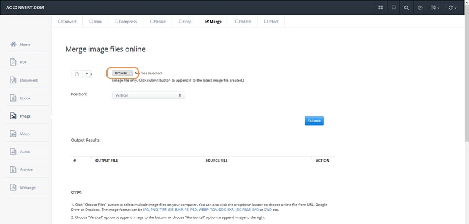
Task: Go to Home in the sidebar
Action: pyautogui.click(x=25, y=44)
